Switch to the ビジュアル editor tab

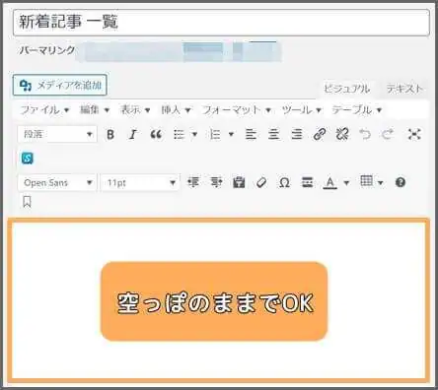346,89
